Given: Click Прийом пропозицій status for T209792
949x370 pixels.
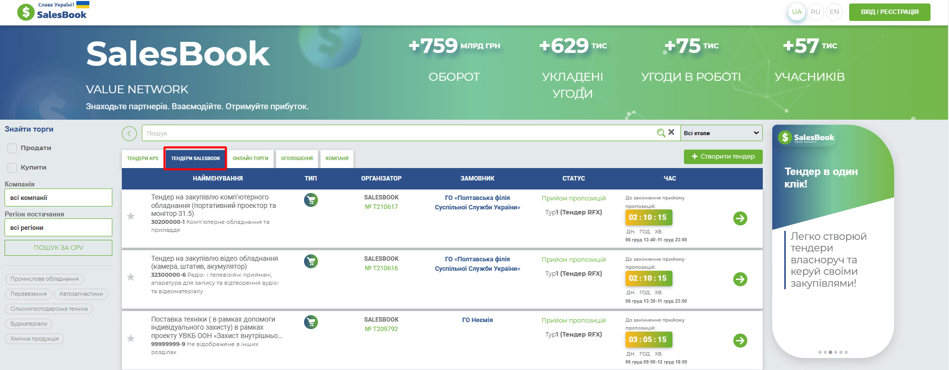Looking at the screenshot, I should click(574, 321).
